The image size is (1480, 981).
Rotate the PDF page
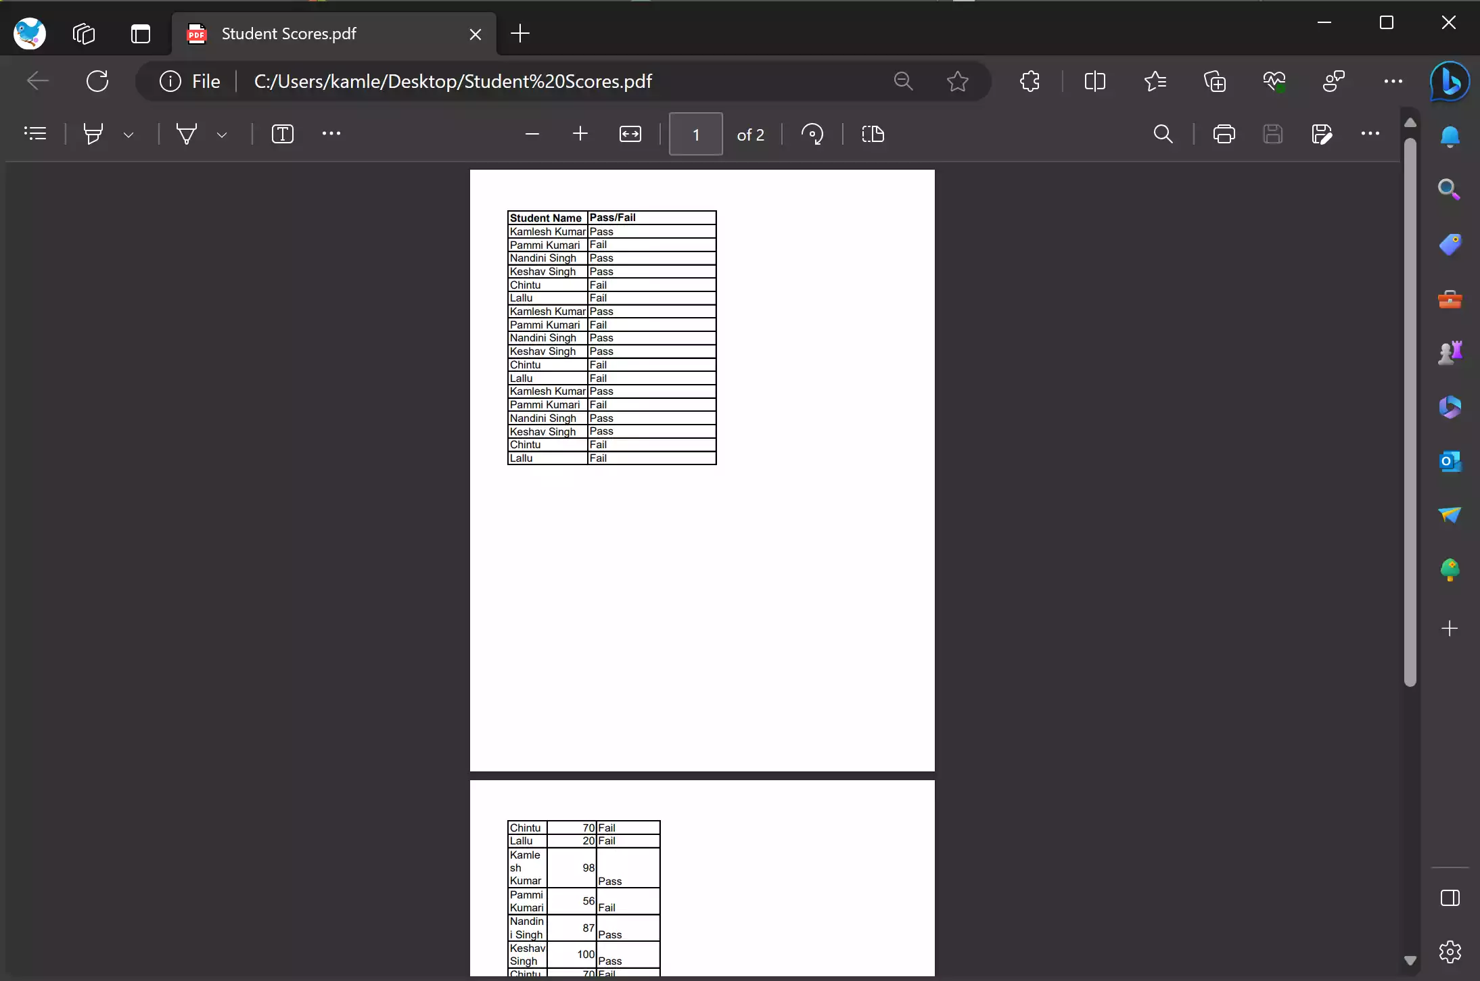tap(812, 134)
